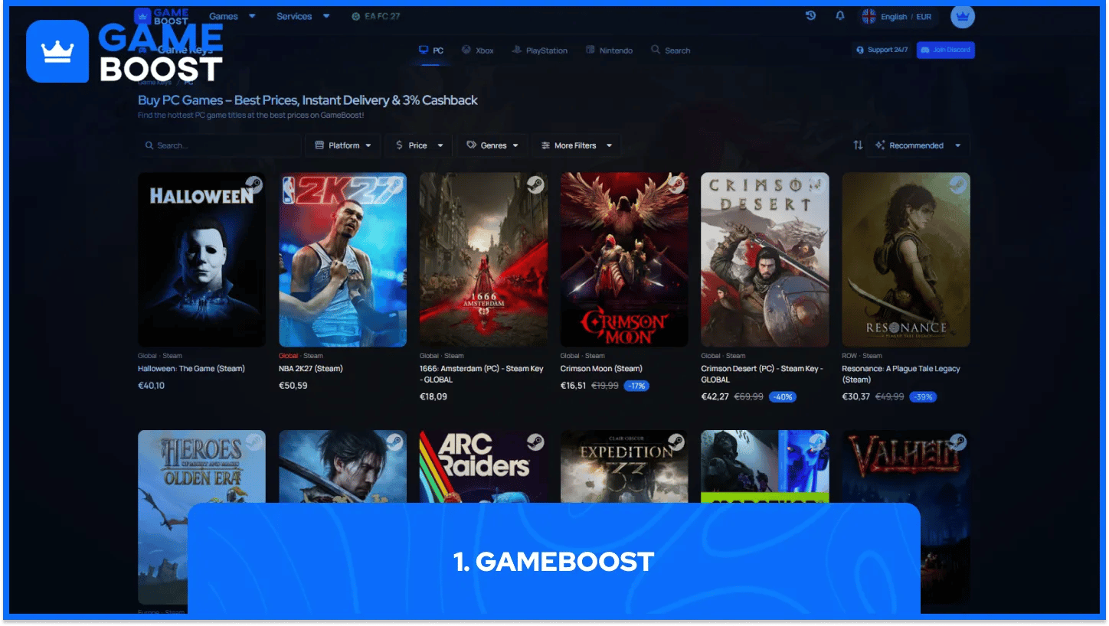The image size is (1109, 626).
Task: Click the NBA 2K27 cover art
Action: pyautogui.click(x=342, y=259)
